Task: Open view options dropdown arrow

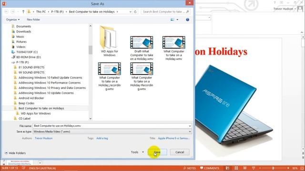Action: [177, 19]
